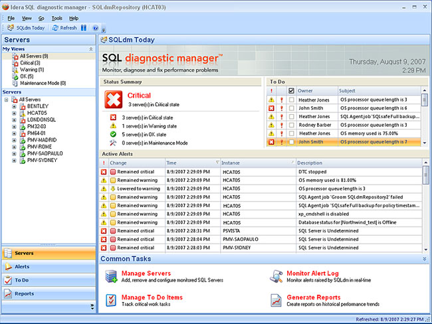The image size is (432, 324).
Task: Click the BENTLEY server status icon
Action: pos(23,106)
